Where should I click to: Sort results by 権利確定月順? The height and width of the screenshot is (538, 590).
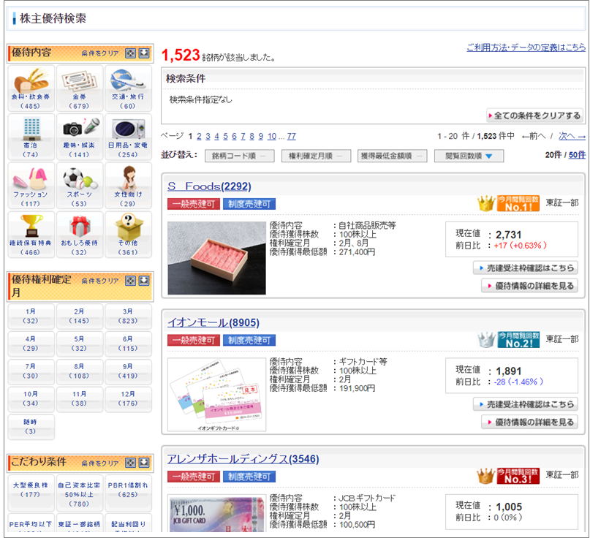tap(316, 156)
